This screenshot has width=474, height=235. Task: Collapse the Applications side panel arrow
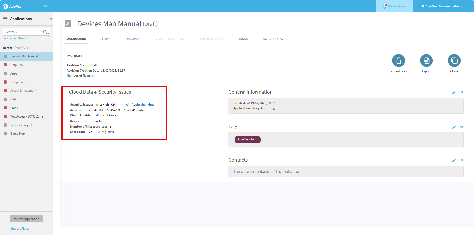[x=51, y=19]
